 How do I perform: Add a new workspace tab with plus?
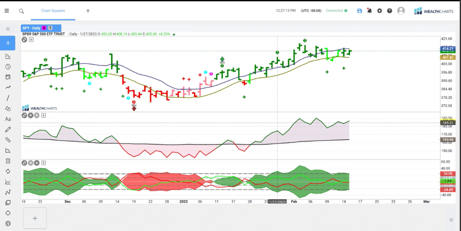[x=88, y=10]
